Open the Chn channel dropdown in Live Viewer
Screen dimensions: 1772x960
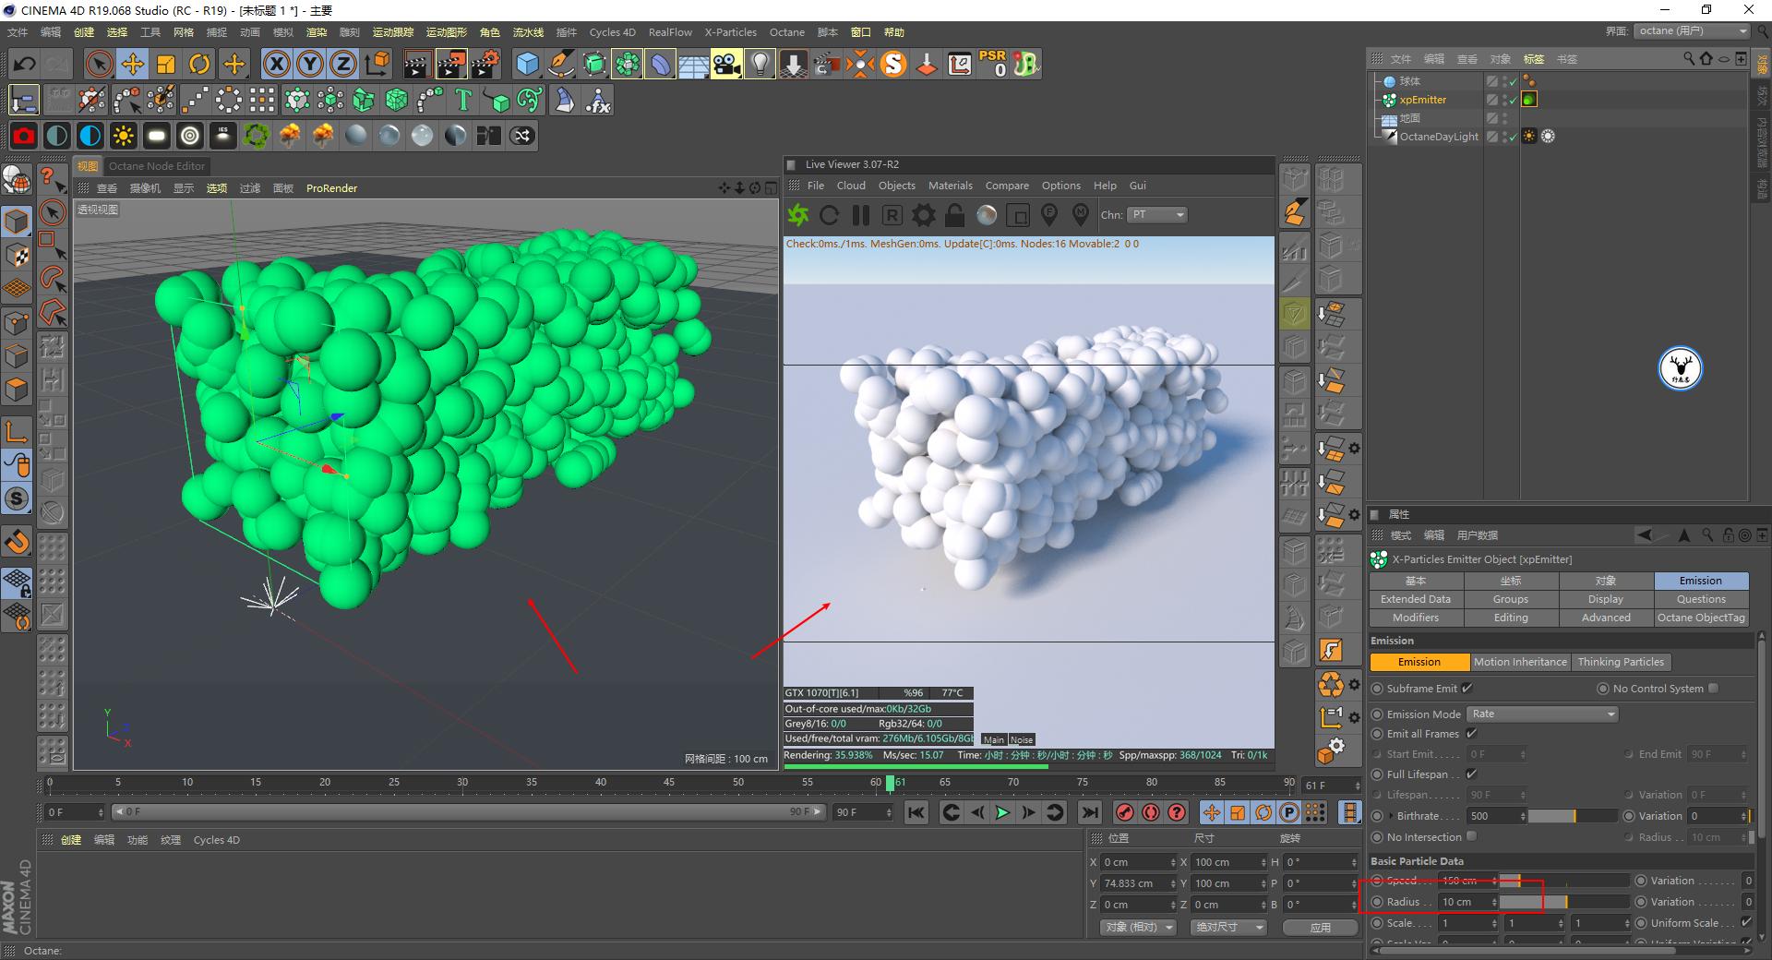click(1156, 214)
